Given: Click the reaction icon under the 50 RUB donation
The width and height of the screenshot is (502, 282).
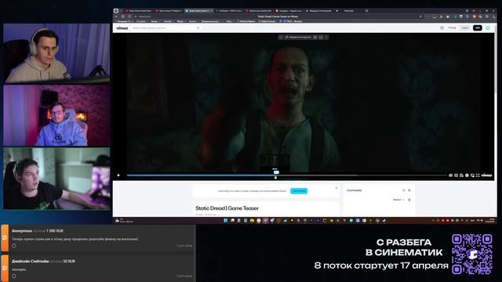Looking at the screenshot, I should coord(14,276).
